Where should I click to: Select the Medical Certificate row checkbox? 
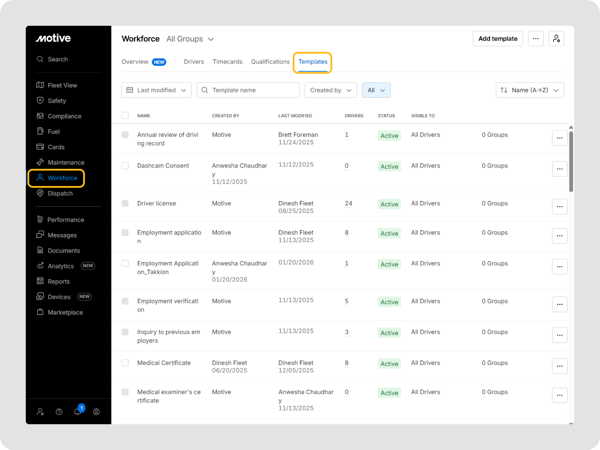[x=125, y=363]
